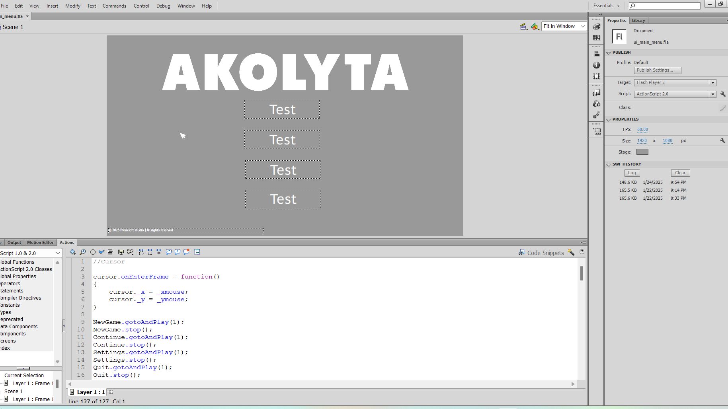This screenshot has width=728, height=409.
Task: Open the Motion Presets panel icon
Action: 596,115
